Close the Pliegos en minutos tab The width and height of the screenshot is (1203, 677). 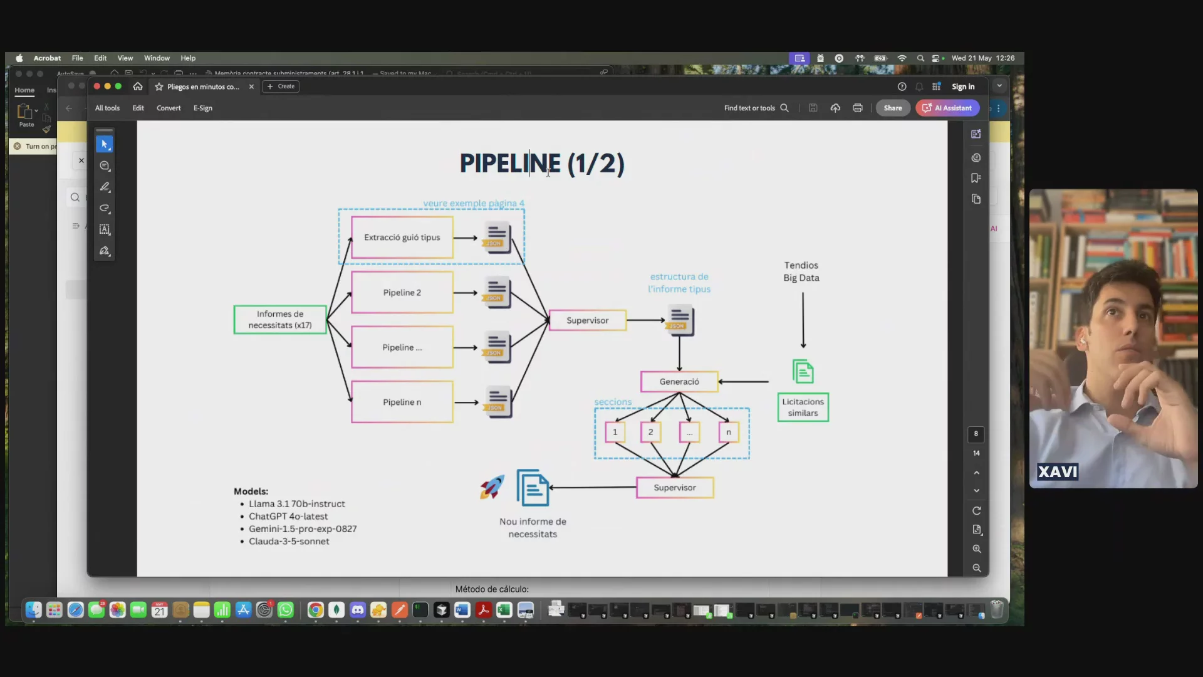[x=251, y=87]
